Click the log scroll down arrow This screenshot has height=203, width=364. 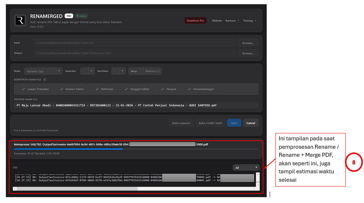point(258,185)
